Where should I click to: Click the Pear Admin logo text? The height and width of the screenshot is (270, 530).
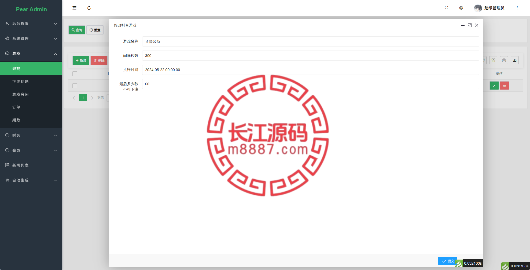coord(31,9)
